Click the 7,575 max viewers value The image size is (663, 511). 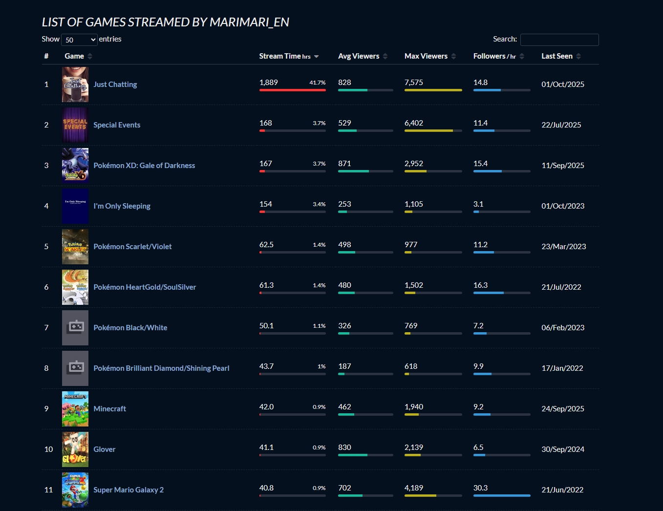(414, 83)
